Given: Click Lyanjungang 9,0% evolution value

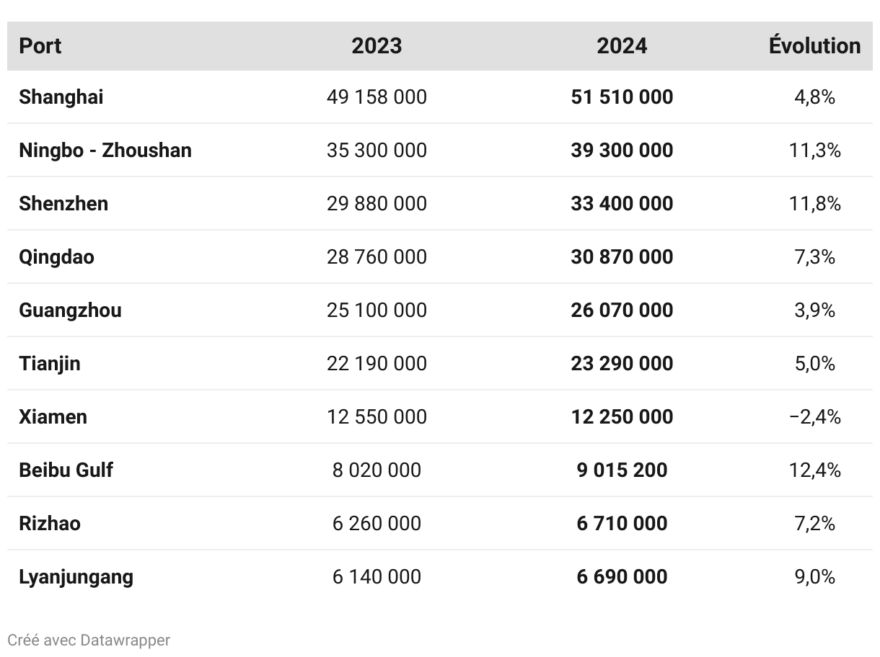Looking at the screenshot, I should (814, 577).
